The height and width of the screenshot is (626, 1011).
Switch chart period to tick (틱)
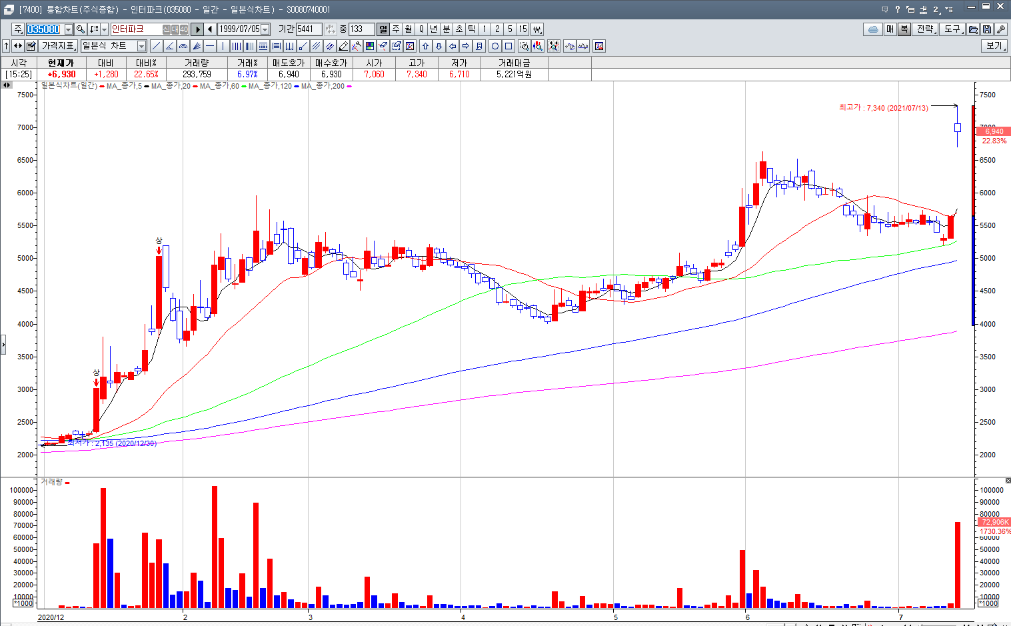[472, 29]
